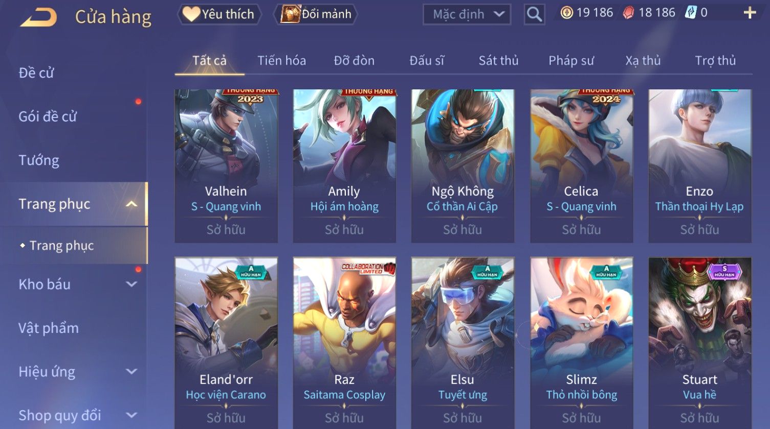Click the red ruby currency icon
The height and width of the screenshot is (429, 770).
(628, 13)
